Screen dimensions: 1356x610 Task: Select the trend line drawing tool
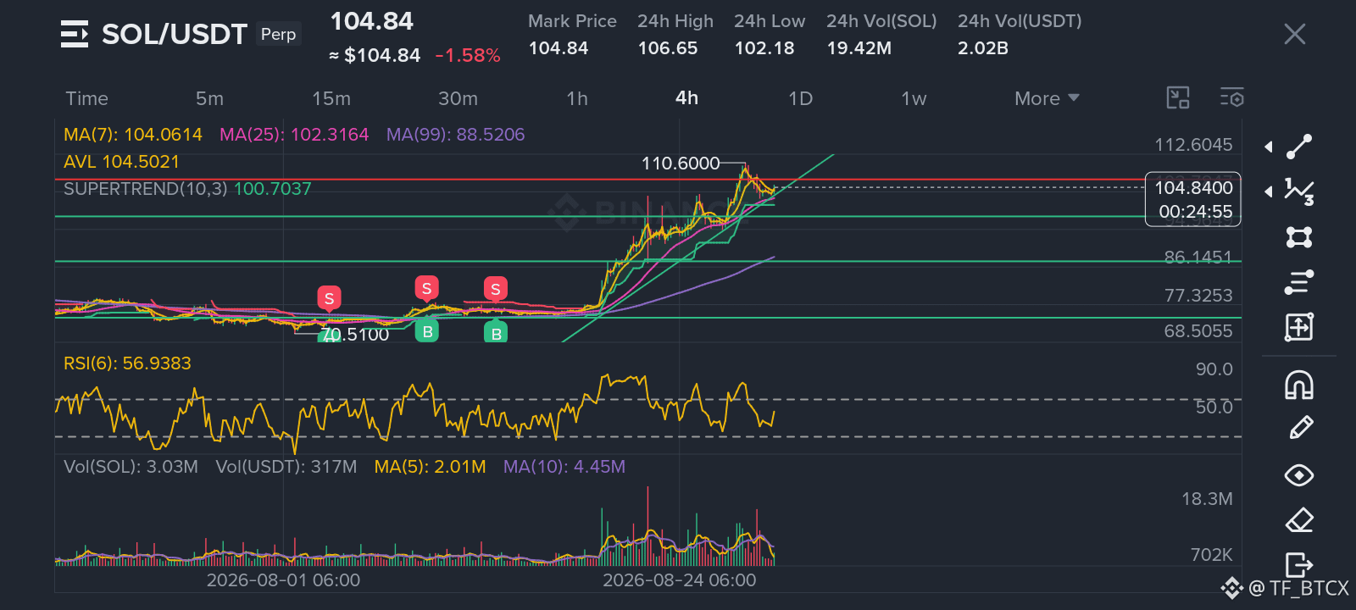coord(1299,147)
